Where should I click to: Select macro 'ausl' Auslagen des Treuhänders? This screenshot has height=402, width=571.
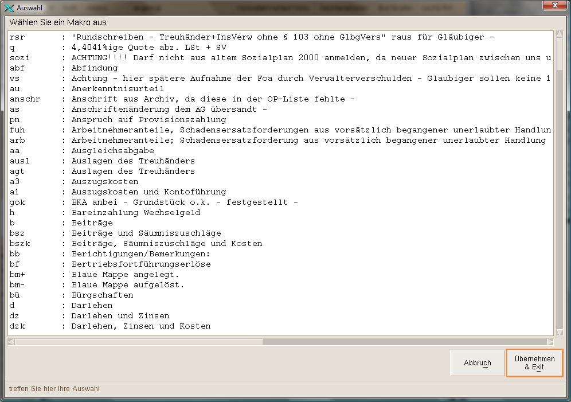(280, 161)
